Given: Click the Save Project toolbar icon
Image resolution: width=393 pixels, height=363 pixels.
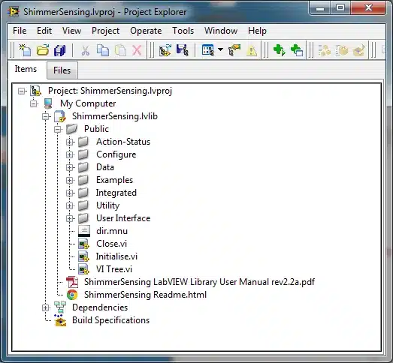Looking at the screenshot, I should 182,50.
